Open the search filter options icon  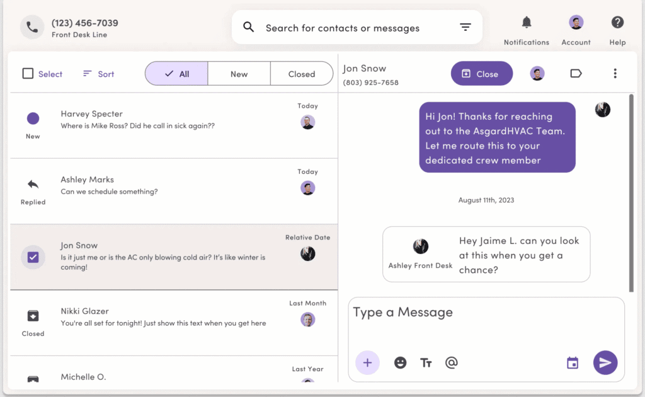[465, 27]
